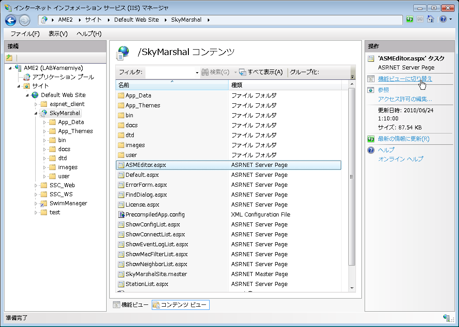The height and width of the screenshot is (327, 459).
Task: Collapse the AME2 server tree node
Action: [10, 68]
